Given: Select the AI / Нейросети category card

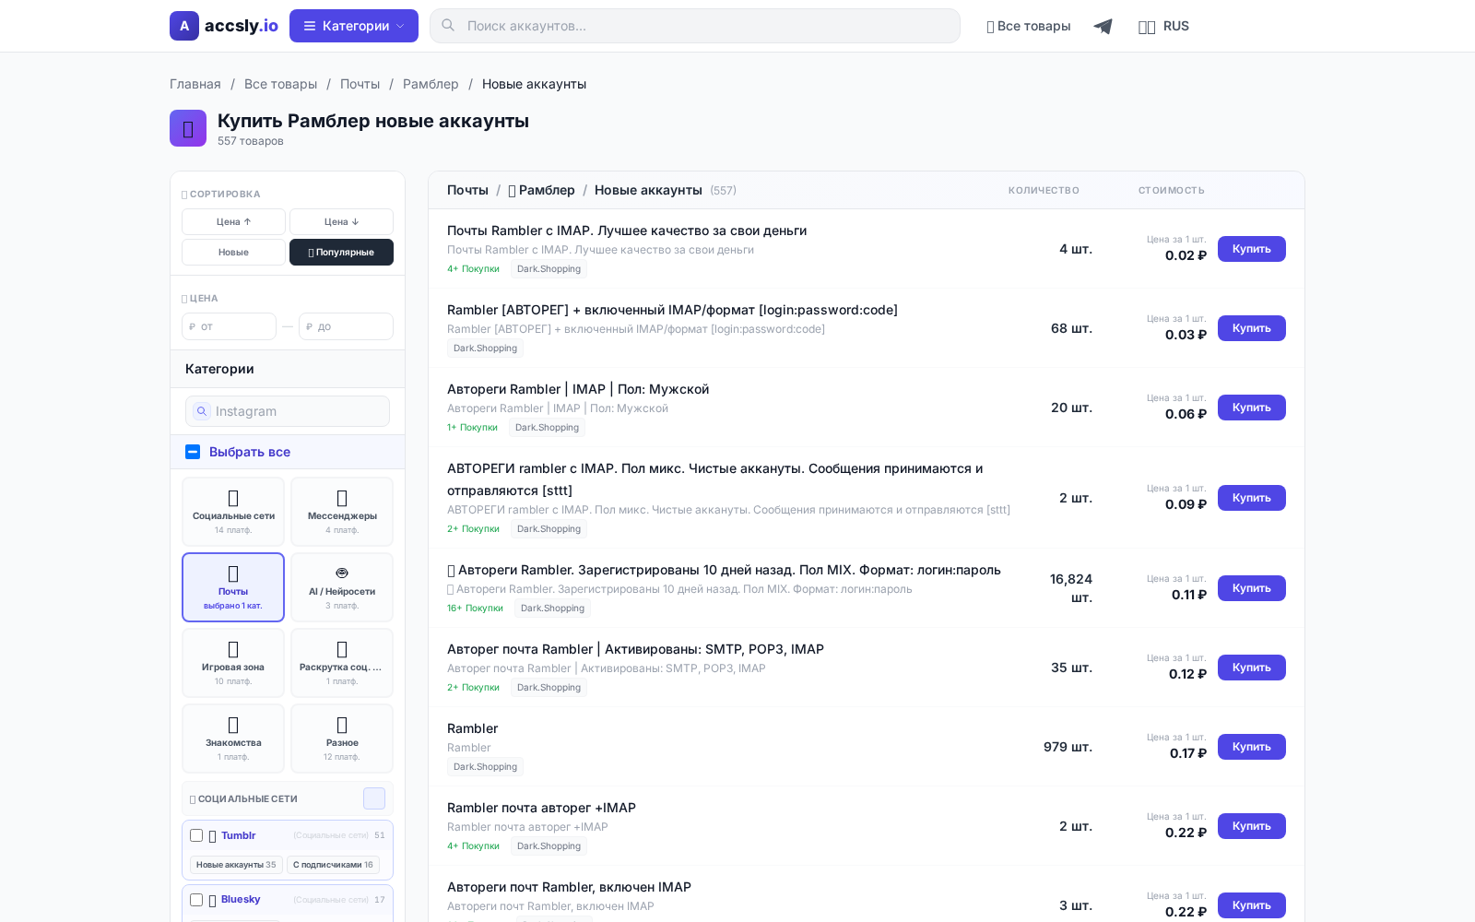Looking at the screenshot, I should 342,587.
